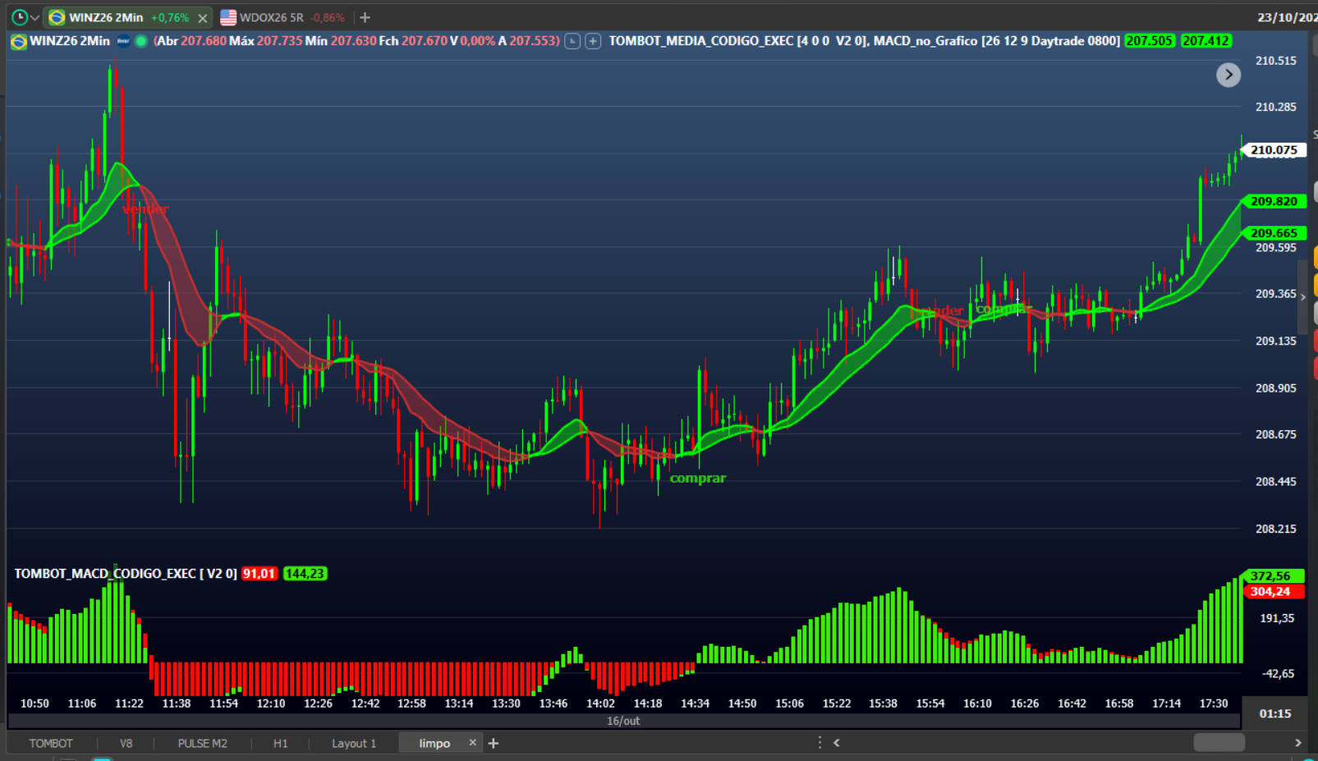The image size is (1318, 761).
Task: Click the right scroll arrow in the bottom bar
Action: (x=1298, y=742)
